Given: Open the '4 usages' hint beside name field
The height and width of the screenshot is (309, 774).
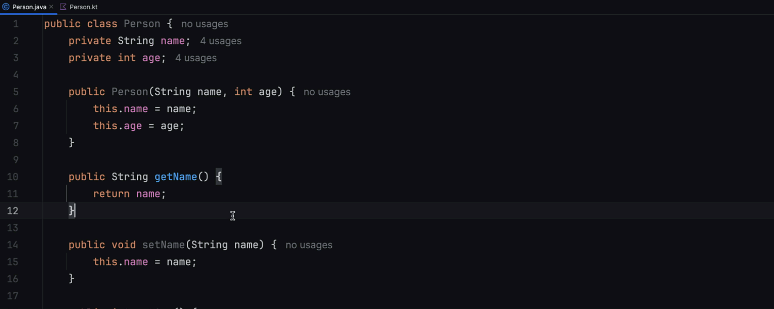Looking at the screenshot, I should pyautogui.click(x=221, y=41).
